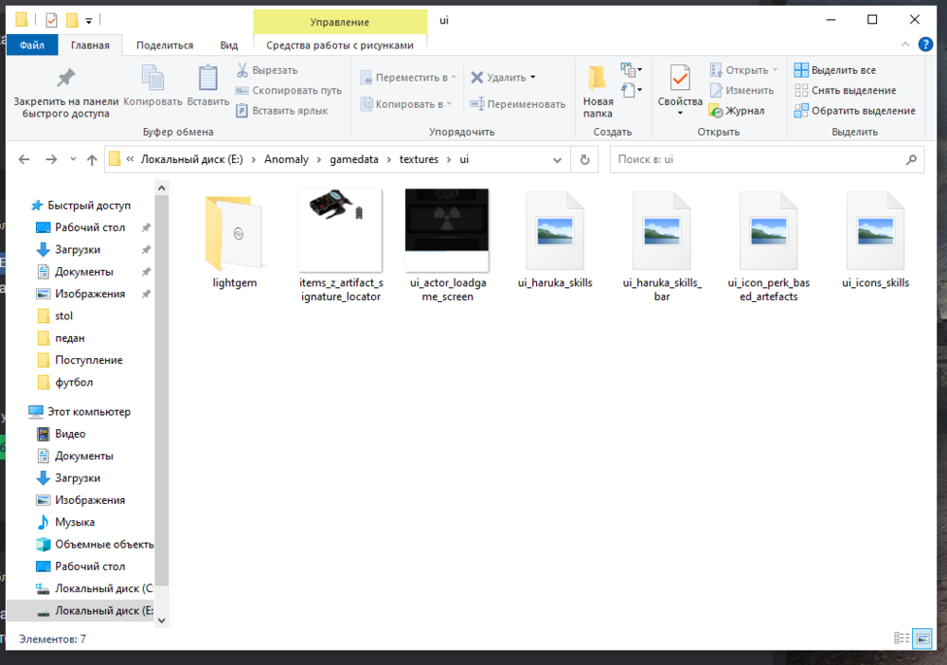947x665 pixels.
Task: Open the Properties checkmark icon
Action: (680, 80)
